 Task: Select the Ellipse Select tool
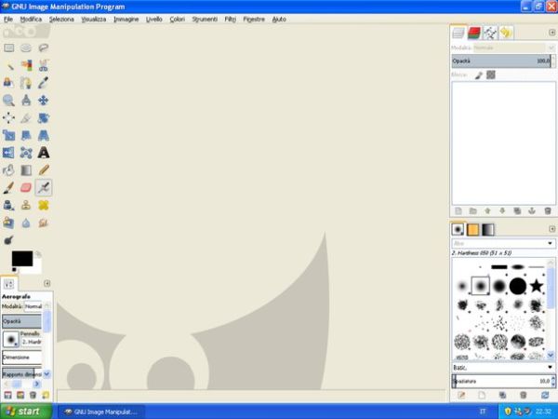(x=26, y=47)
